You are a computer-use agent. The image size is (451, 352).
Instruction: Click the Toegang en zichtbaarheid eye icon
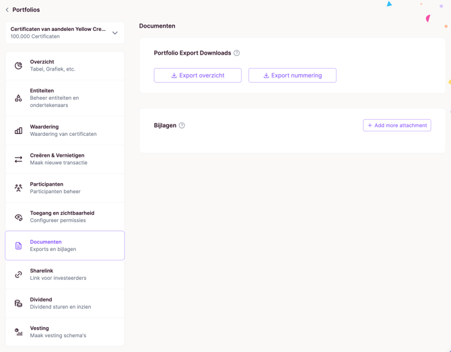click(x=18, y=217)
